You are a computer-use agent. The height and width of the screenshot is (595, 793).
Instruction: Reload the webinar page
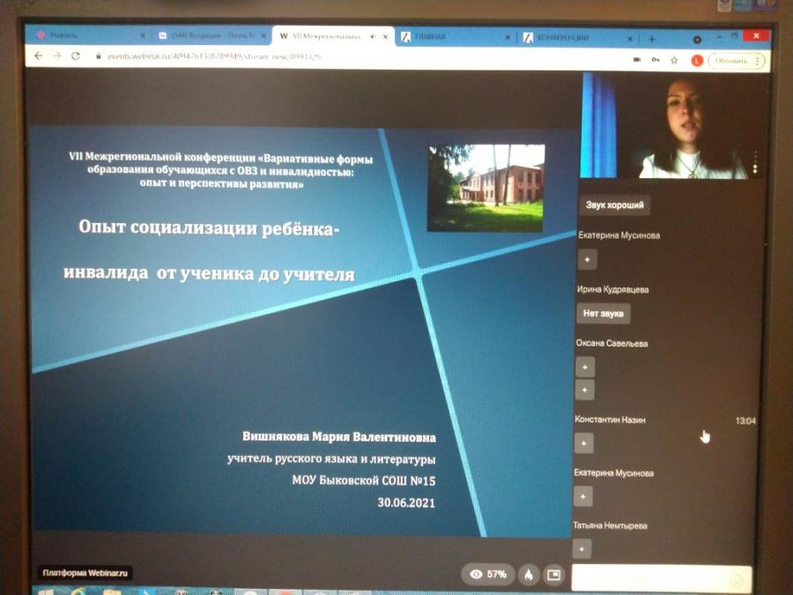76,56
